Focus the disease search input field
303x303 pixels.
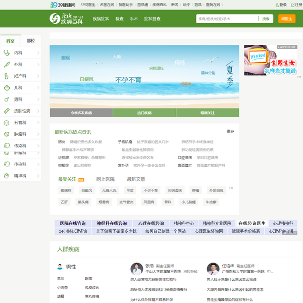[x=226, y=19]
